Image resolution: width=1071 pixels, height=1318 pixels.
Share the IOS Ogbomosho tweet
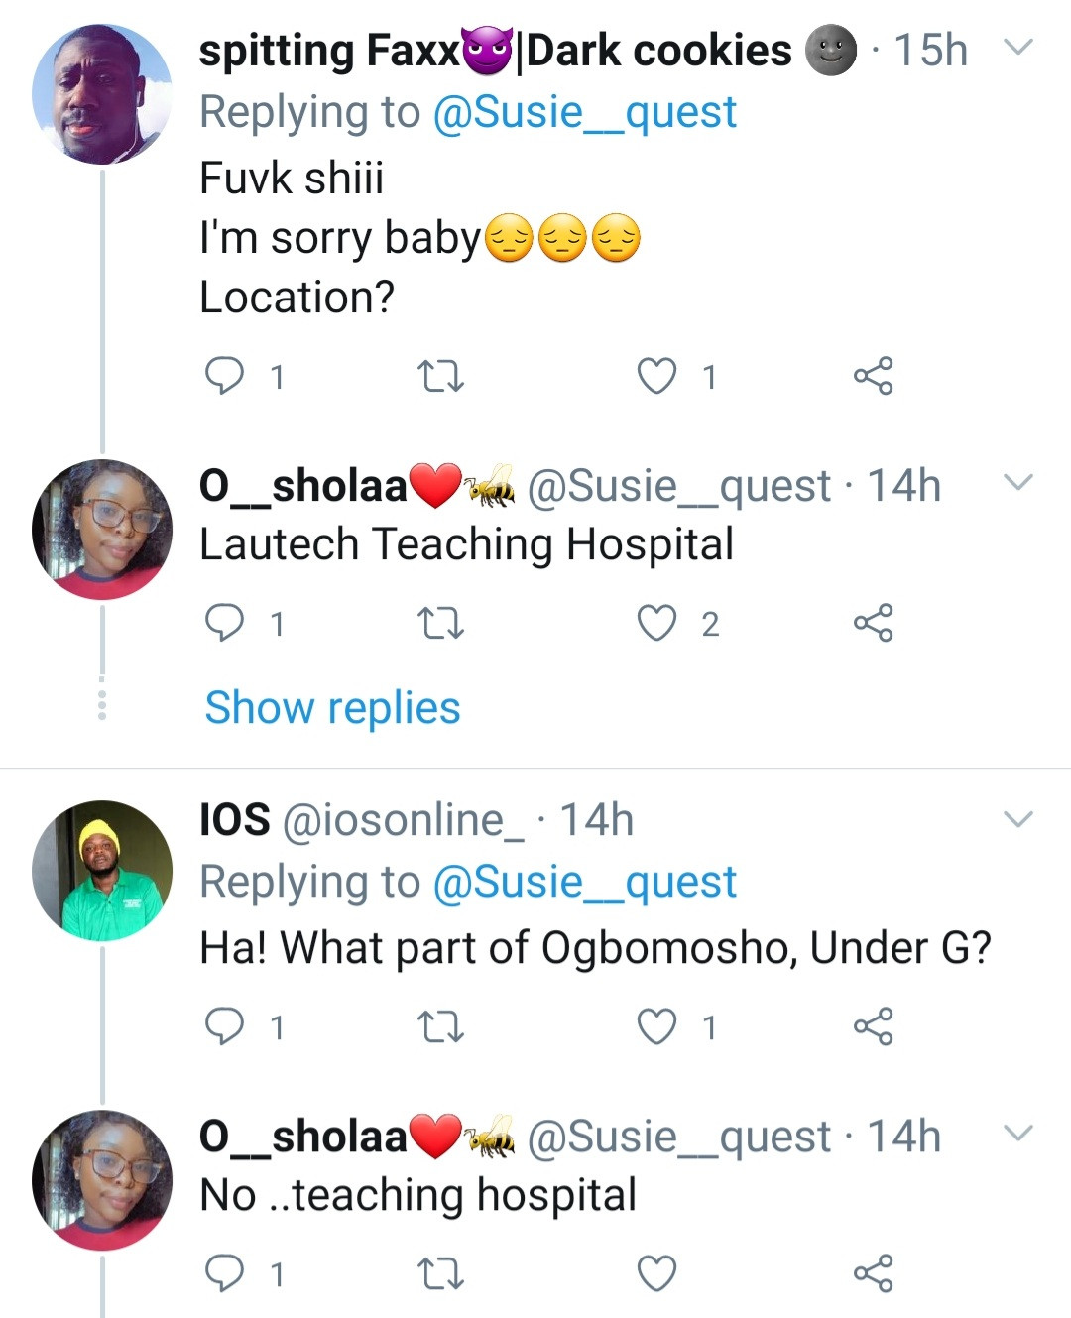[x=873, y=1026]
